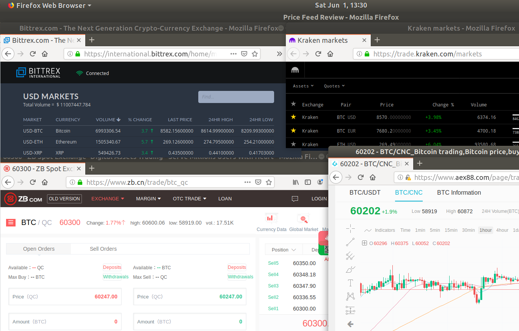The height and width of the screenshot is (331, 519).
Task: Show site information for the Kraken URL
Action: click(x=359, y=54)
